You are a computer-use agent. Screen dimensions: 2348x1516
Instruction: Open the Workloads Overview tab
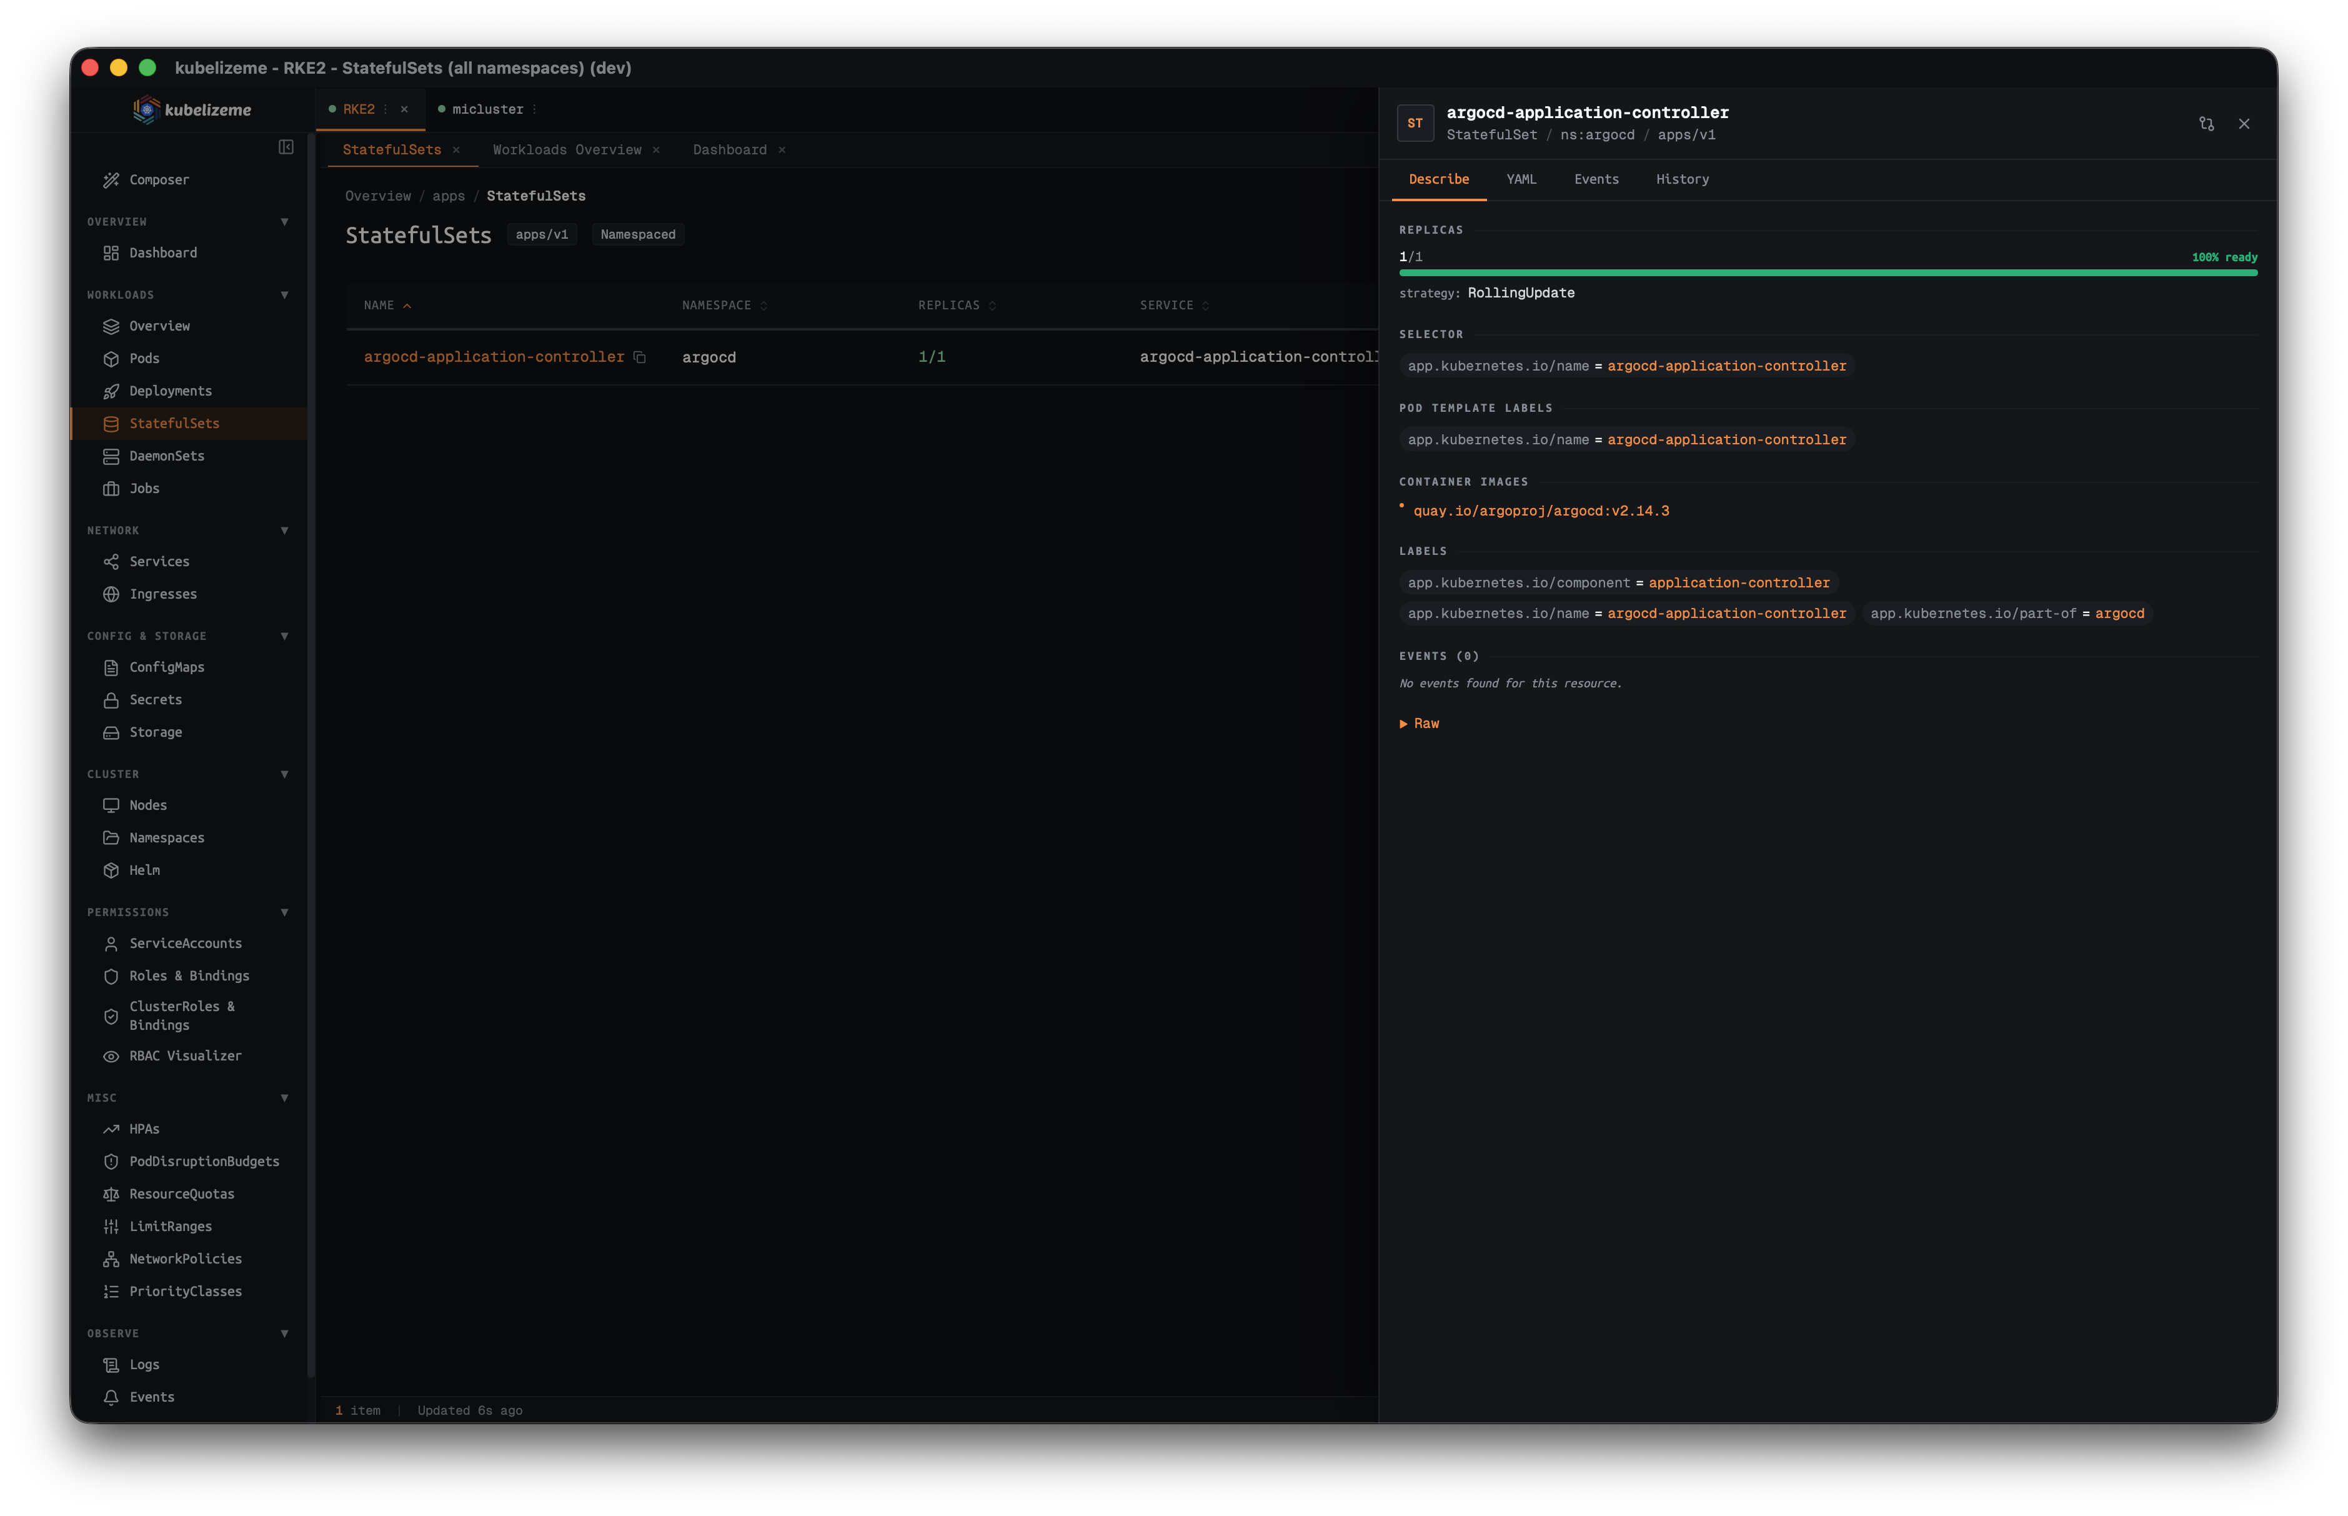tap(567, 149)
